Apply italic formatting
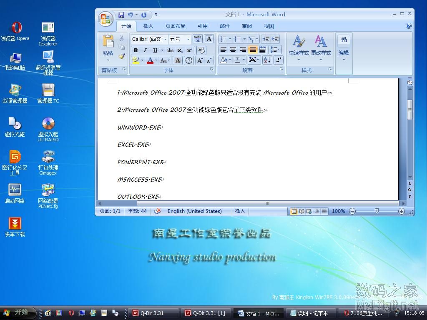 [x=145, y=50]
